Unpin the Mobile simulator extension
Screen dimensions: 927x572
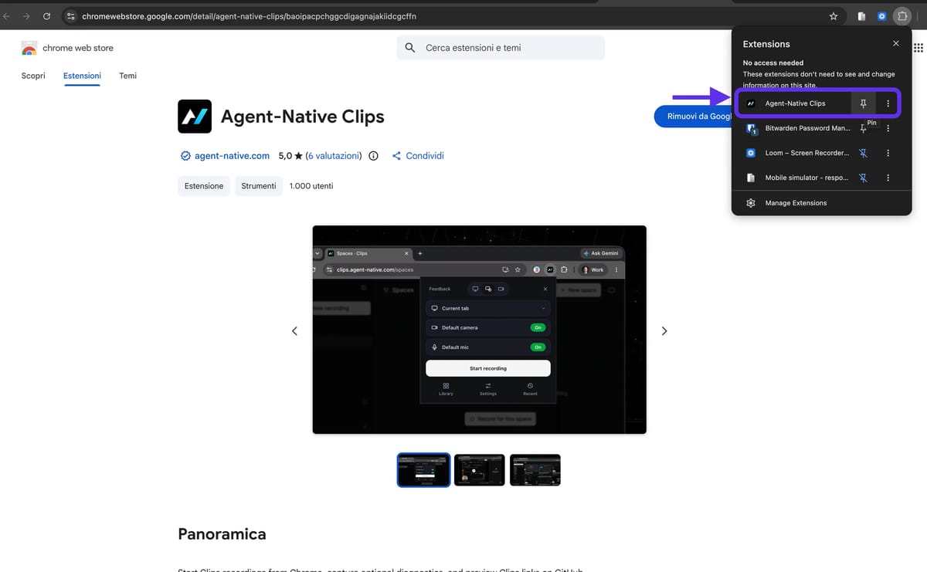pyautogui.click(x=863, y=178)
